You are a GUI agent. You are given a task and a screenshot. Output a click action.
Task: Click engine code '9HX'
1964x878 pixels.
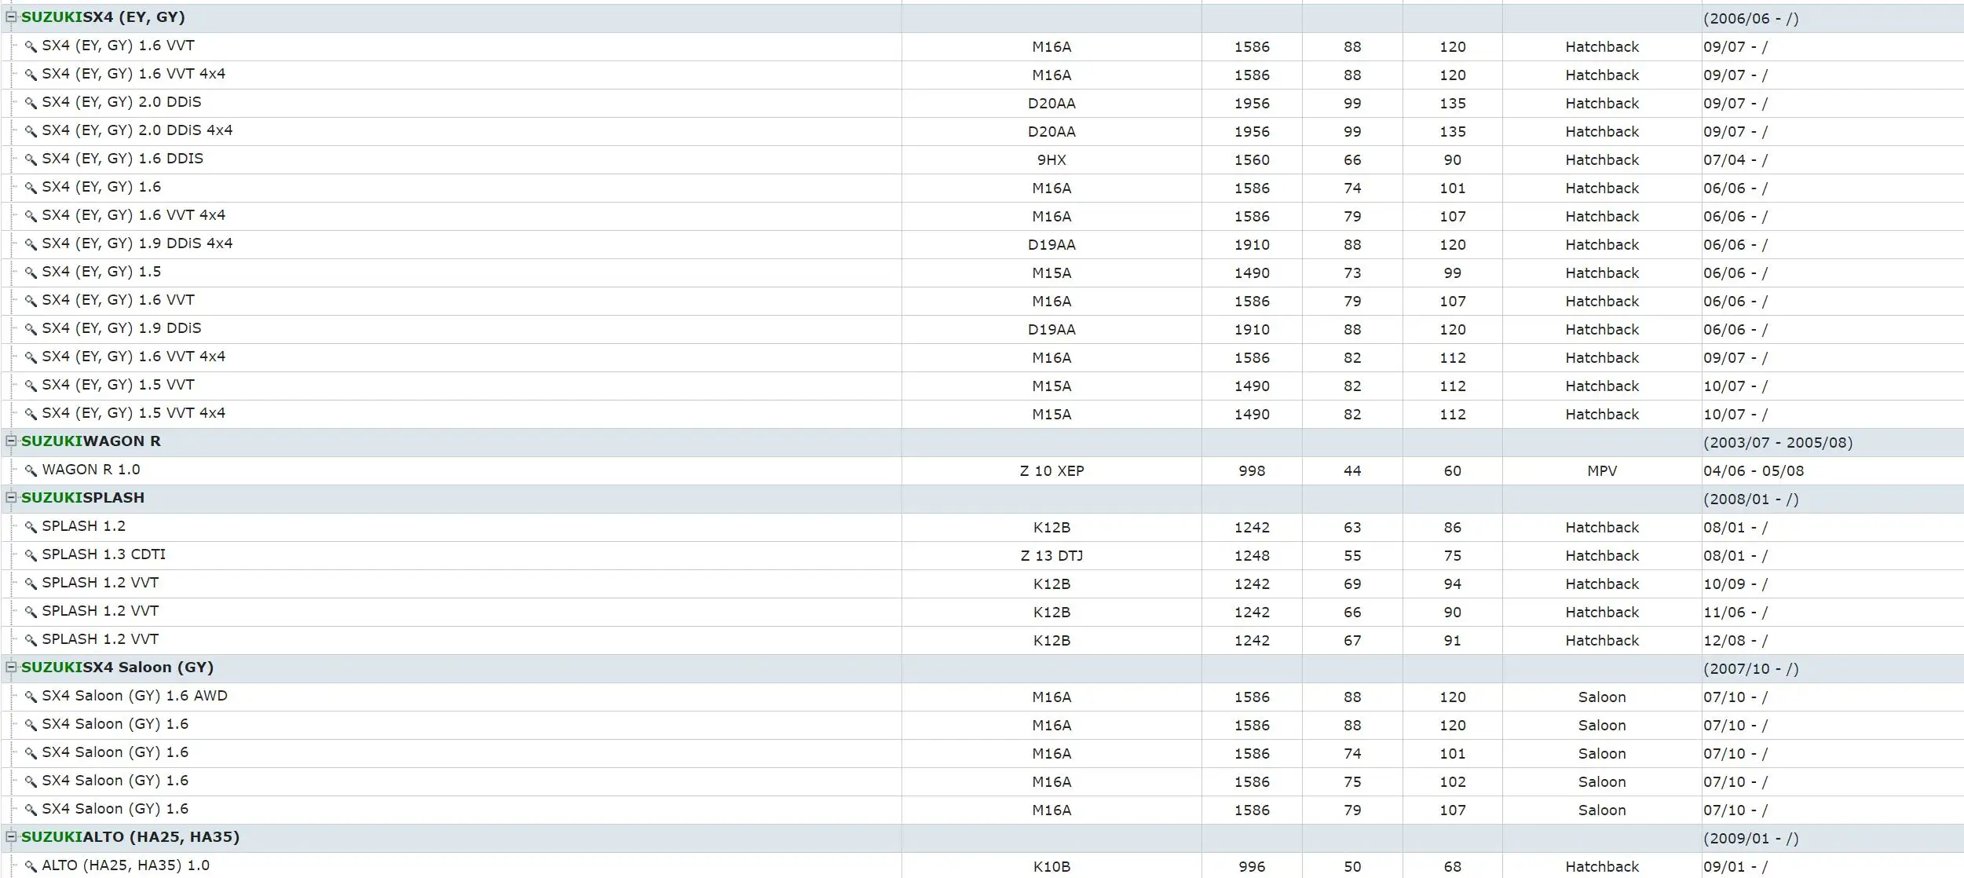click(x=1051, y=160)
